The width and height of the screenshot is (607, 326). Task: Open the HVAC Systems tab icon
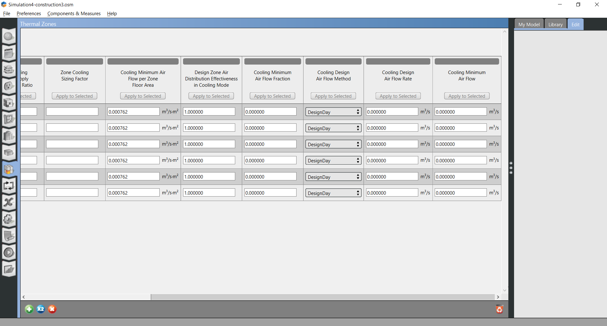point(9,186)
